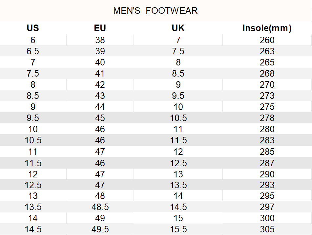This screenshot has height=235, width=312.
Task: Select UK size 15.5 cell
Action: 178,229
